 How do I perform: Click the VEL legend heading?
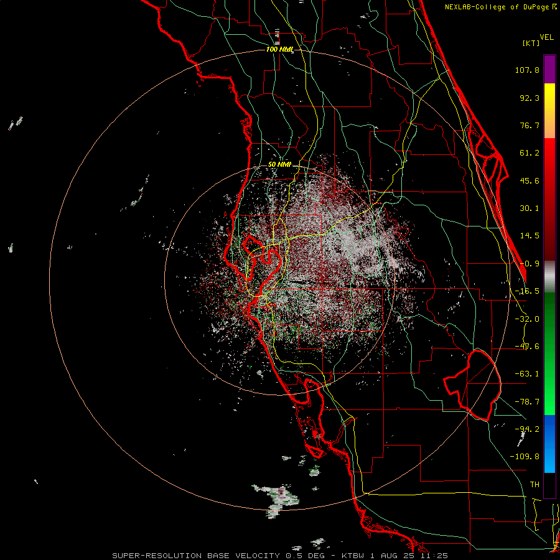[547, 37]
